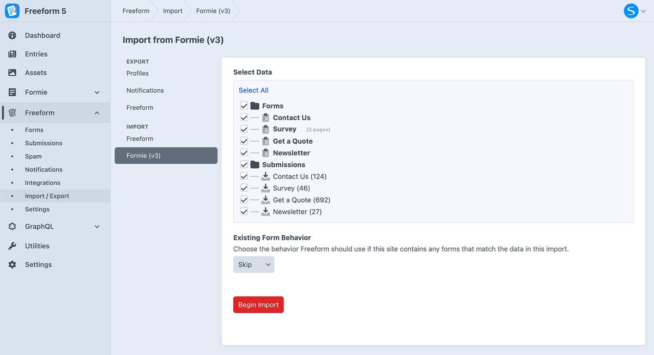Click the "Contact Us (124)" submissions label

[x=300, y=176]
